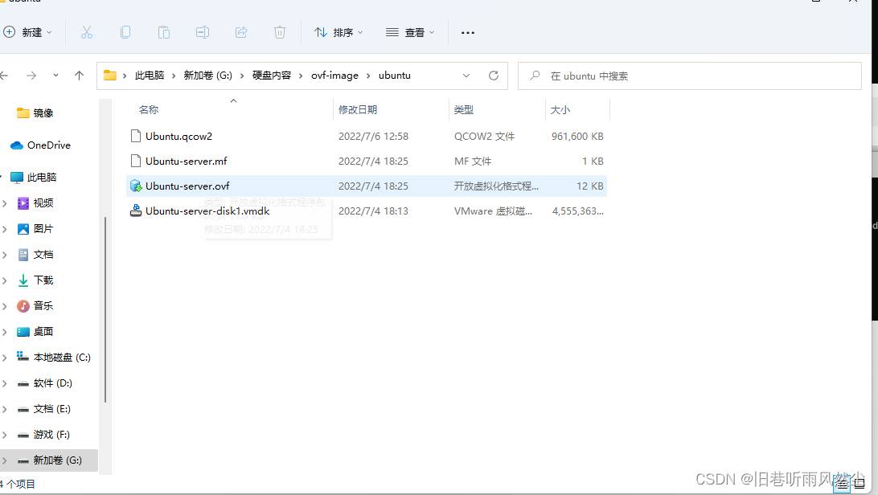Go up one folder level
Viewport: 878px width, 495px height.
tap(79, 76)
